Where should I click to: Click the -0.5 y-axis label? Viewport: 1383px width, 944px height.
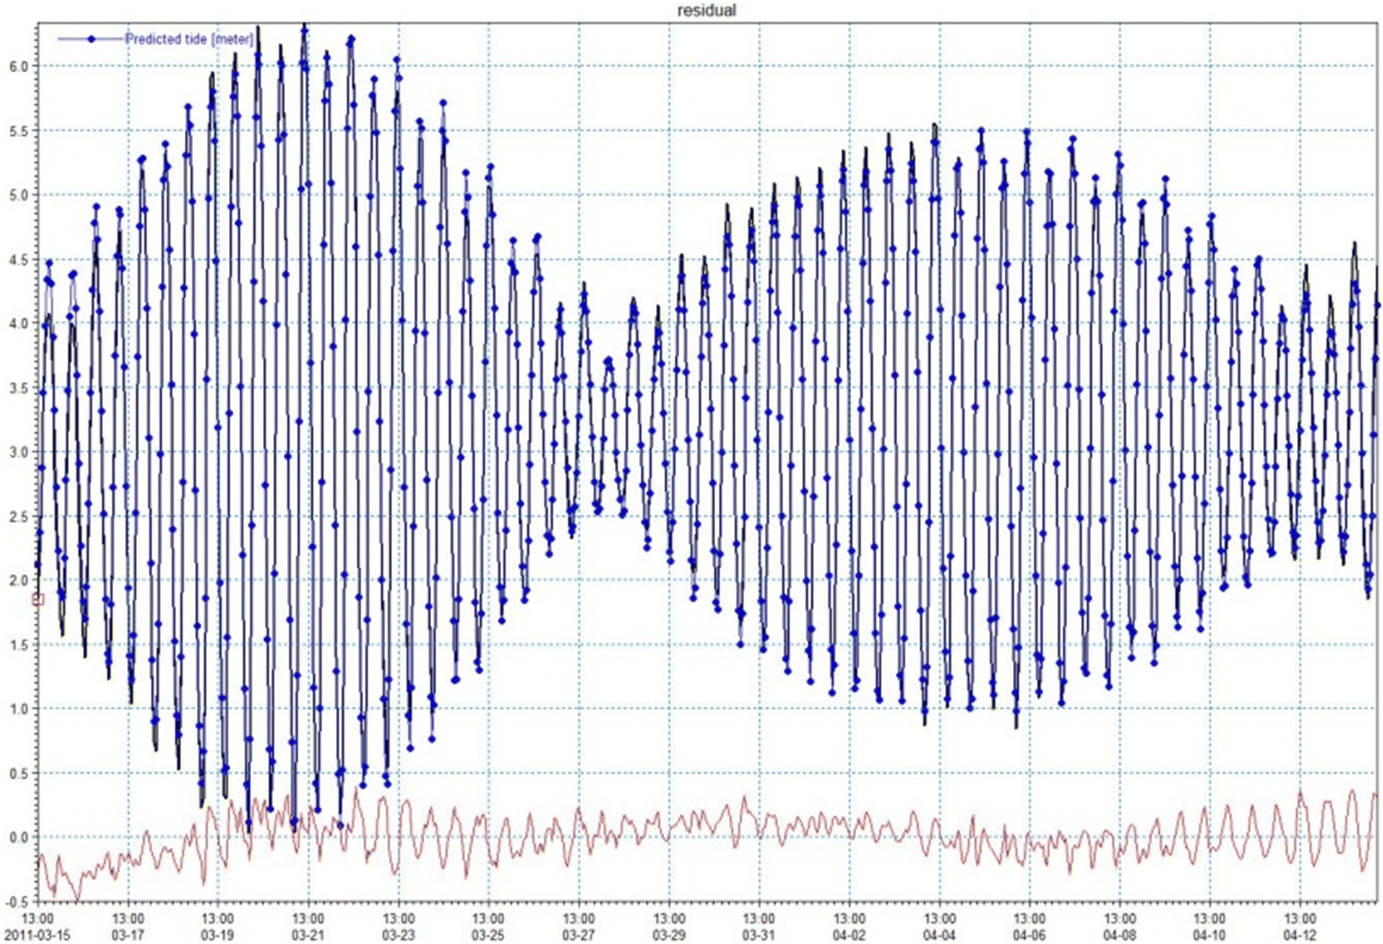[17, 901]
